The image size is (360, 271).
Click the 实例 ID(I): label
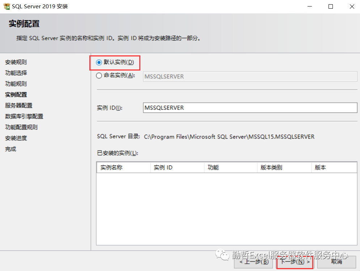click(110, 108)
